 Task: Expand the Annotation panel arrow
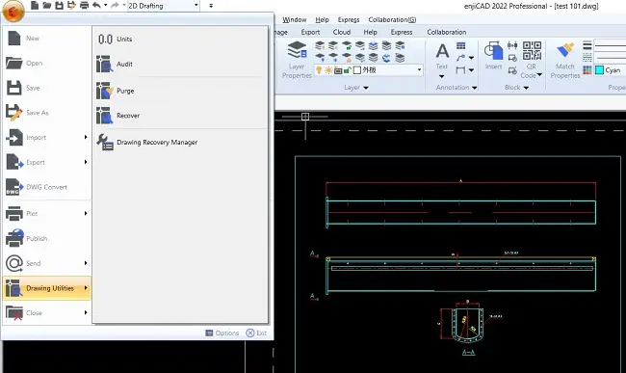click(474, 88)
